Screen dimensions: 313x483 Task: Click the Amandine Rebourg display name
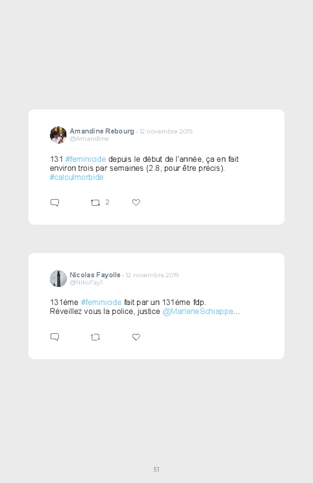click(x=102, y=131)
